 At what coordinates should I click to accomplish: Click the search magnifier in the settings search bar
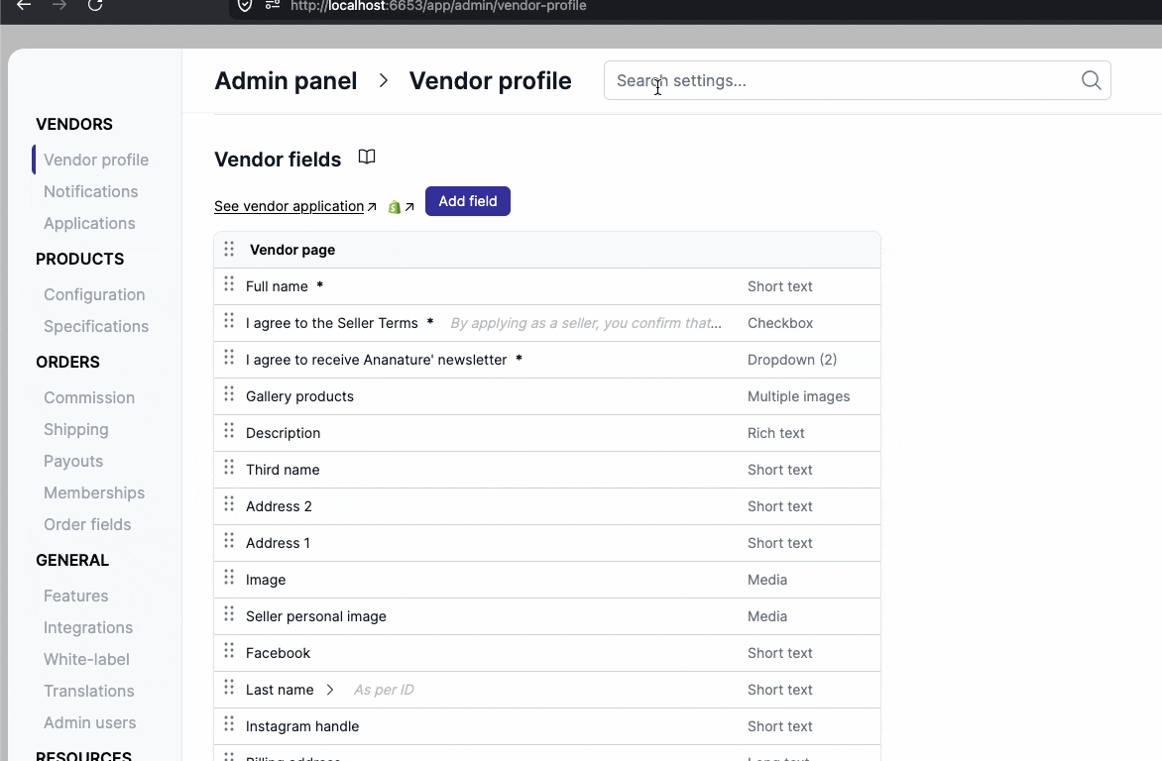point(1091,80)
